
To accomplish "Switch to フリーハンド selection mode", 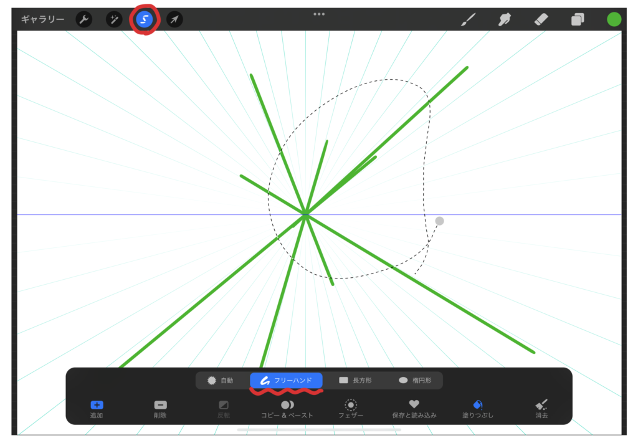I will tap(287, 380).
